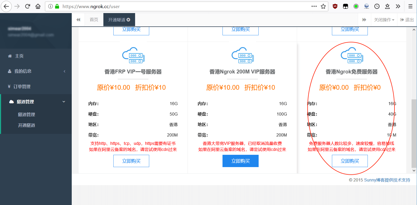Screen dimensions: 417x205
Task: Click the 主页 home icon in sidebar
Action: click(x=10, y=56)
